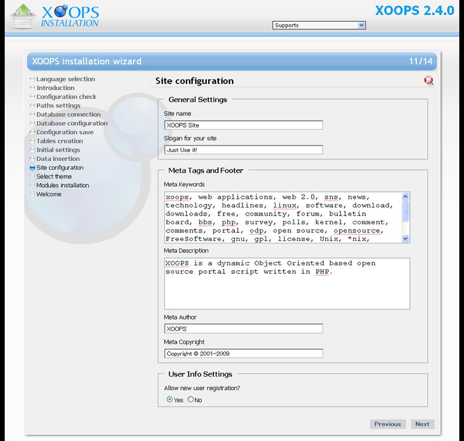Go to Data insertion step
Viewport: 464px width, 441px height.
click(57, 159)
